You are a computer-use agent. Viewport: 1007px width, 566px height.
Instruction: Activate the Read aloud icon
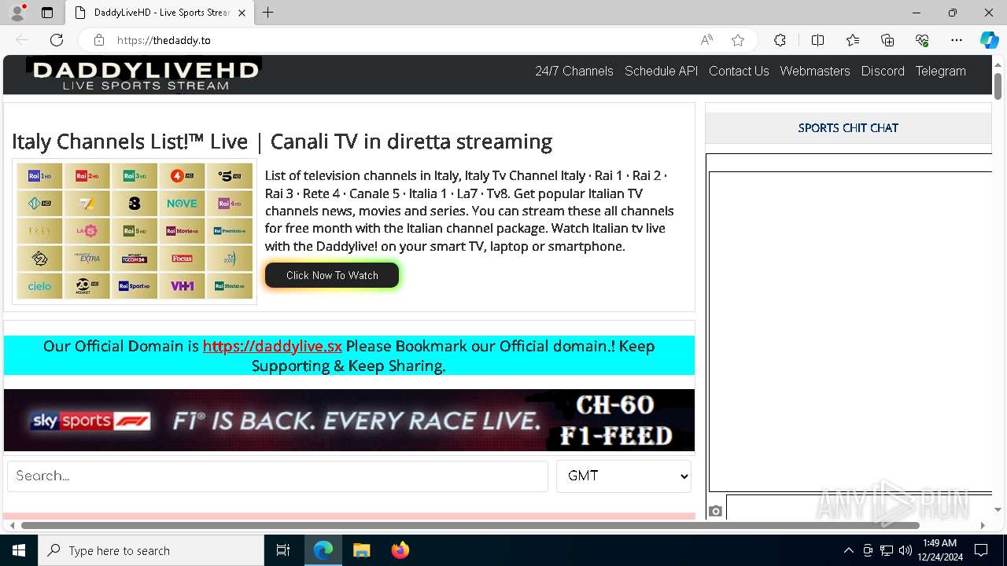point(706,40)
